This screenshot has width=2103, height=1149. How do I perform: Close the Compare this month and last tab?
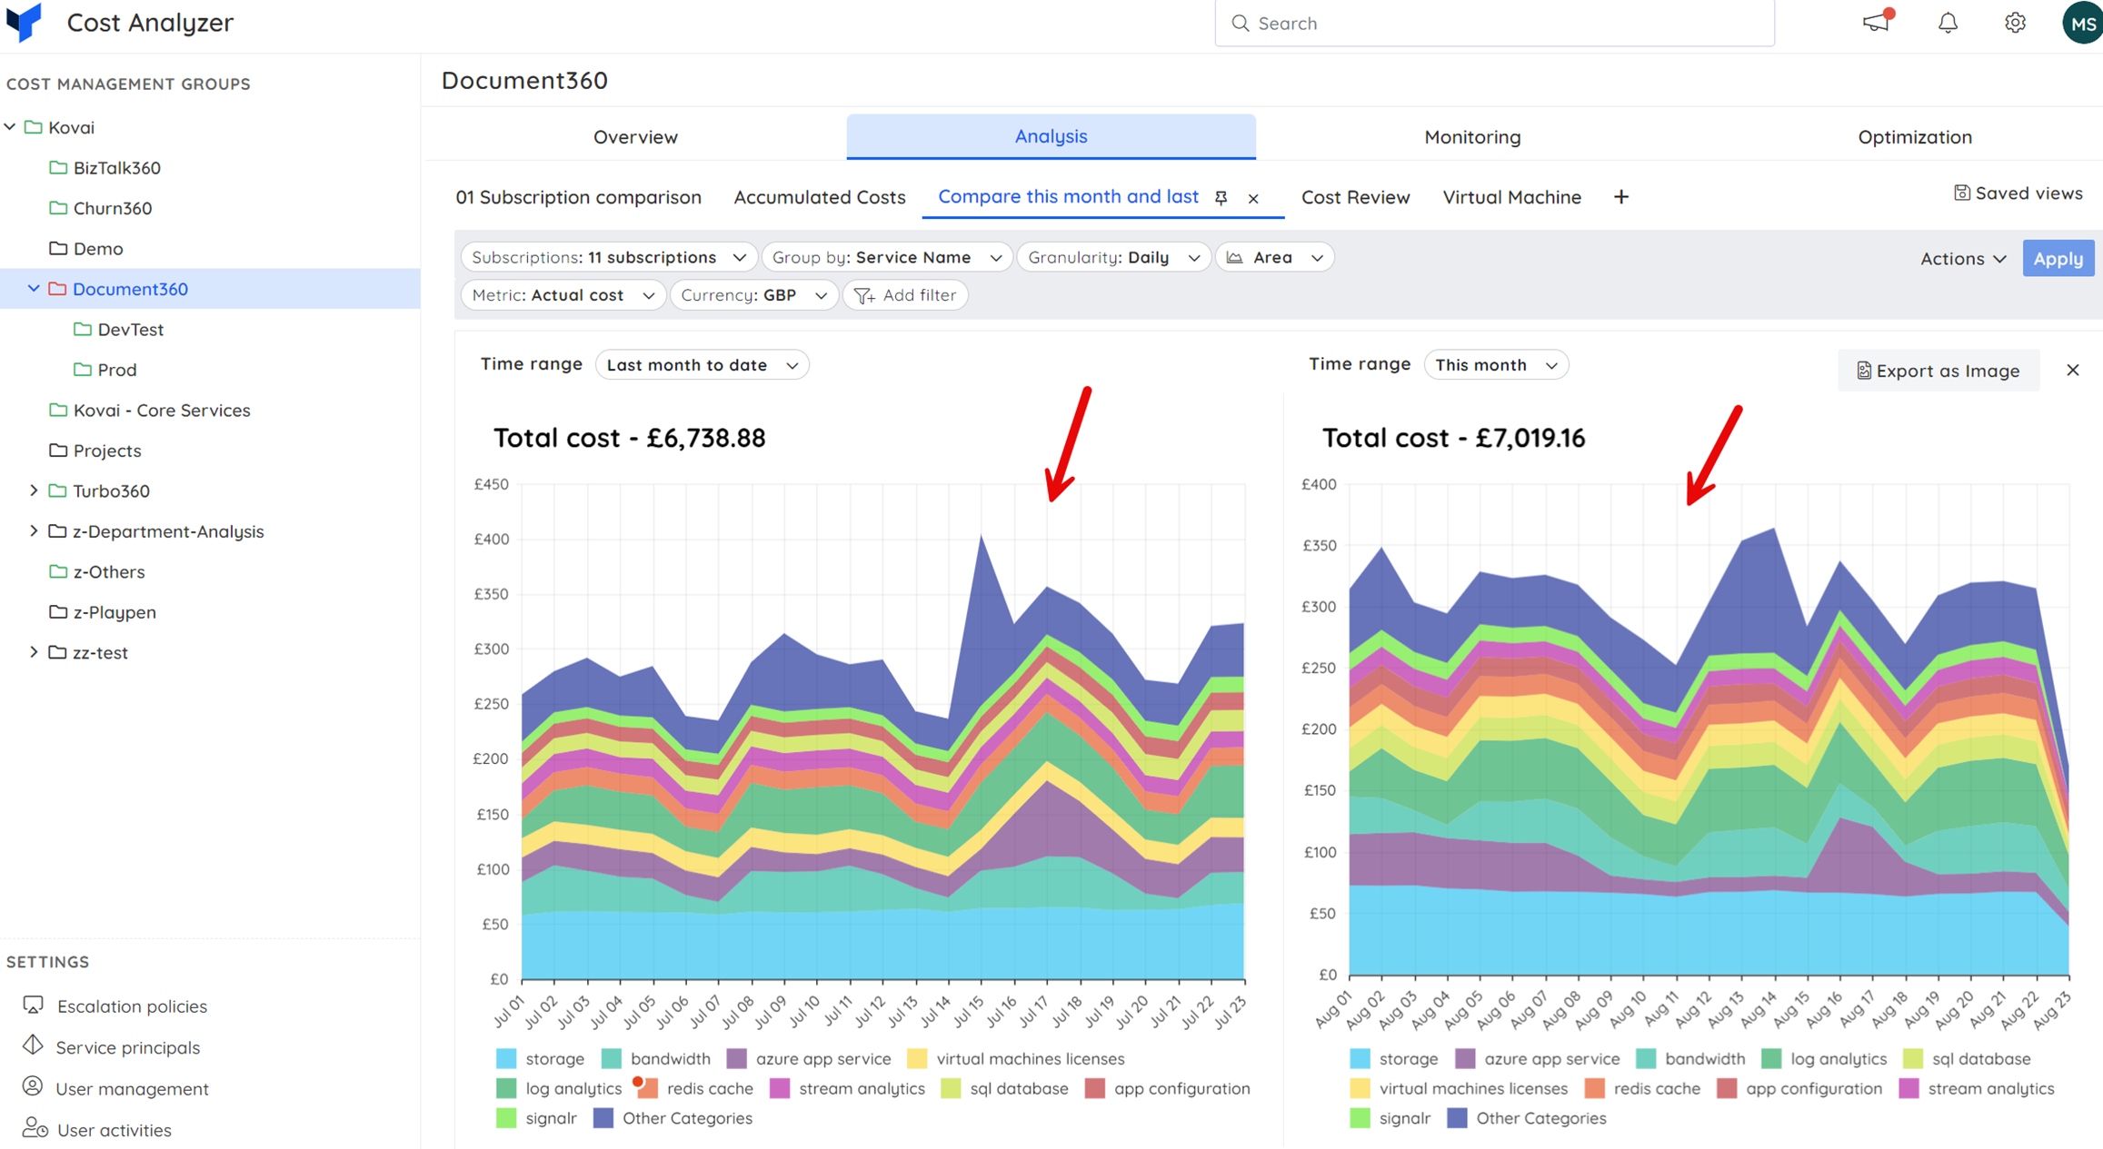(x=1253, y=199)
